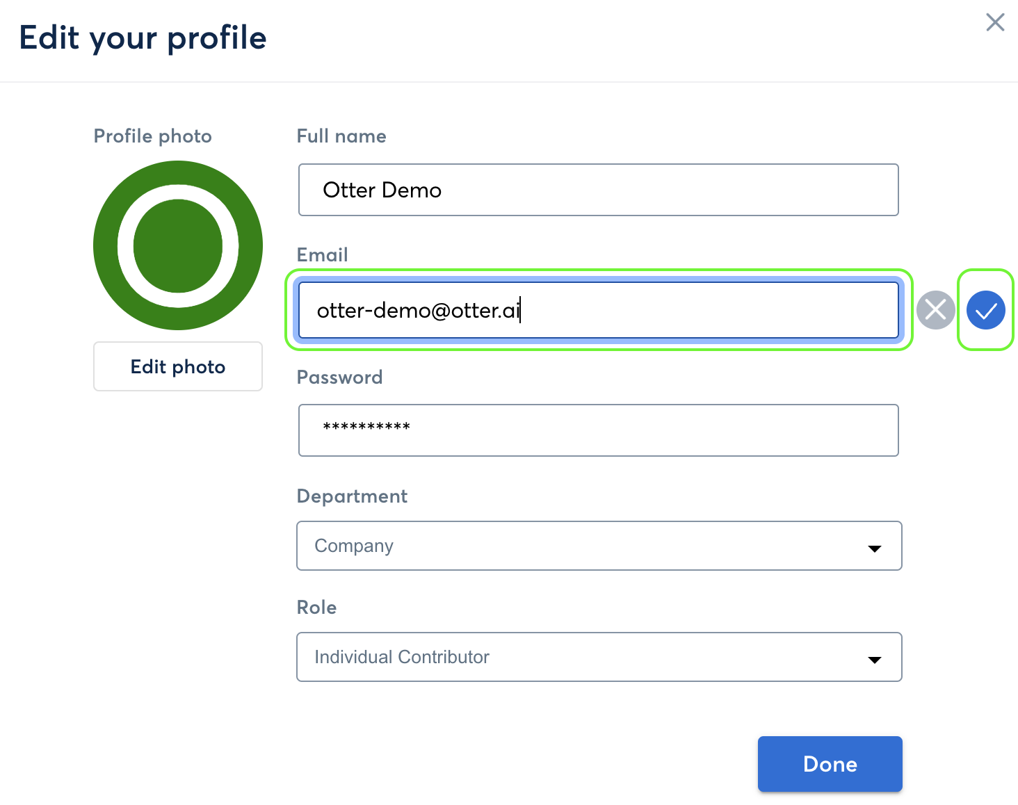The width and height of the screenshot is (1018, 805).
Task: Click the Role label text
Action: tap(316, 608)
